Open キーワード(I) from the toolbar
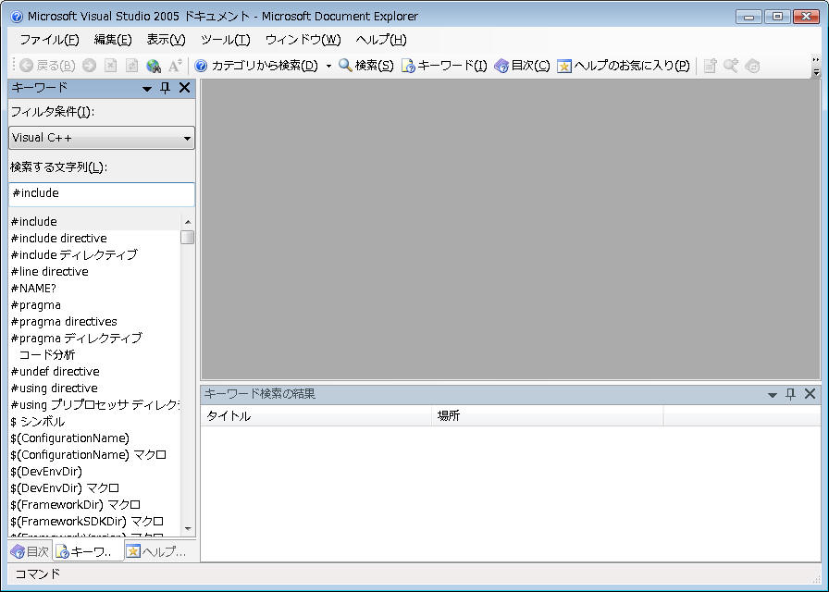Viewport: 829px width, 592px height. (x=444, y=66)
